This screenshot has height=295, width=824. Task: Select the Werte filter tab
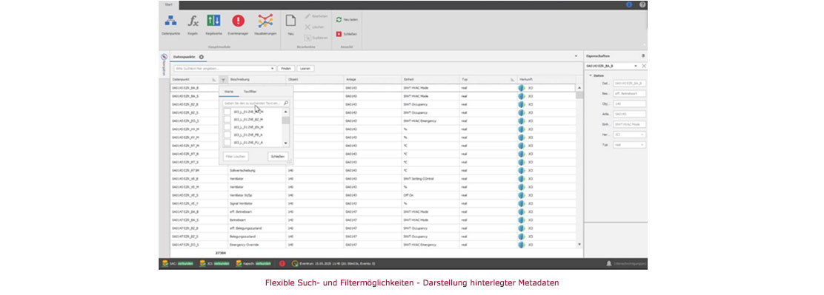(x=229, y=92)
